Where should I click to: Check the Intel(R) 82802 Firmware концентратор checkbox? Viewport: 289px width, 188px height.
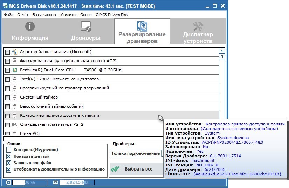coord(8,79)
